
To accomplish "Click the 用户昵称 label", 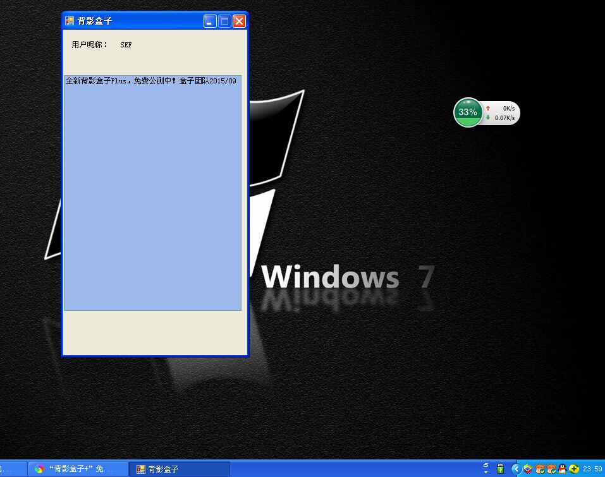I will 89,45.
